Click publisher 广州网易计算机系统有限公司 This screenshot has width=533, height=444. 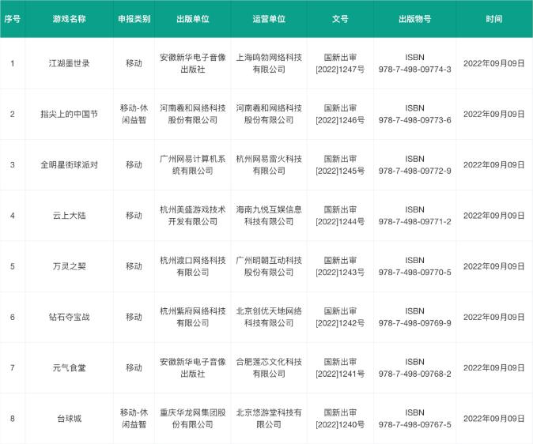[x=192, y=164]
